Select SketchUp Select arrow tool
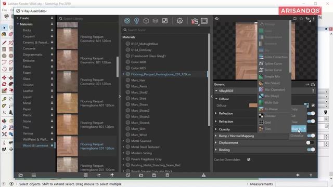Viewport: 333px width, 187px height. [4, 28]
